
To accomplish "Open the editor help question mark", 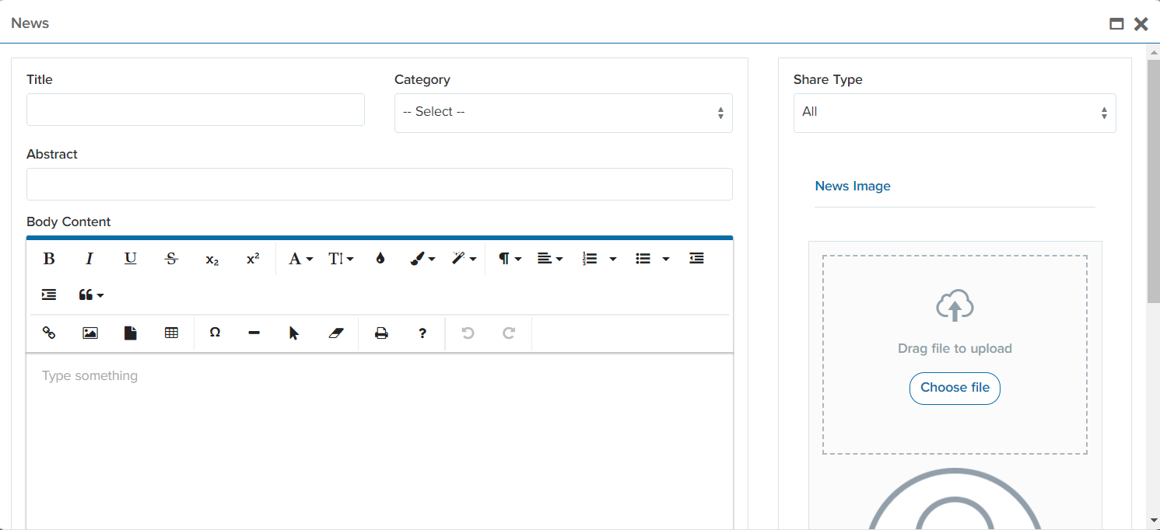I will tap(422, 333).
